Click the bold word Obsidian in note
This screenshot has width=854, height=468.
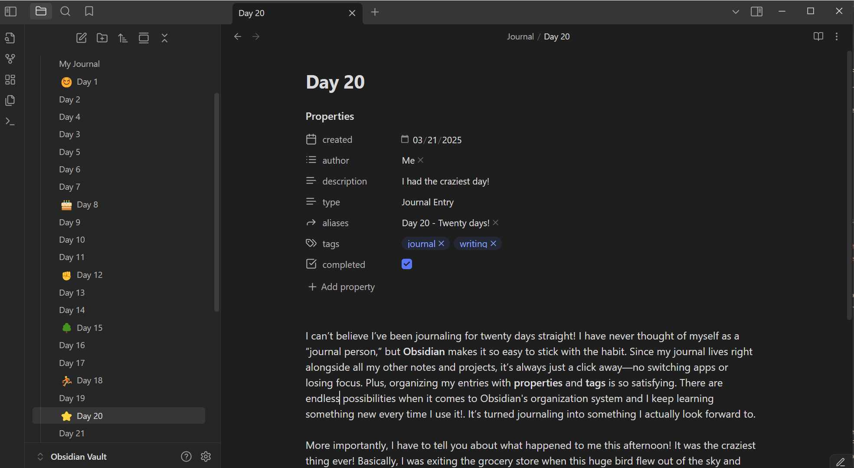pos(424,352)
